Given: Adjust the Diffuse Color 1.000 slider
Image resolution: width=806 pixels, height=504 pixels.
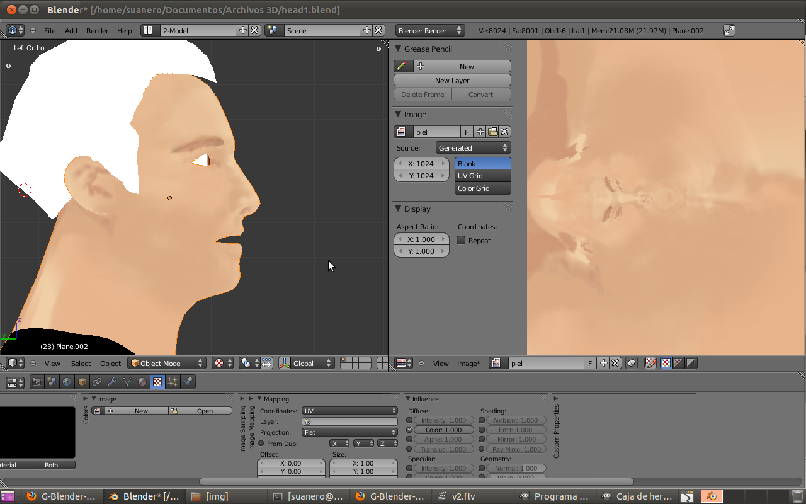Looking at the screenshot, I should (x=444, y=430).
